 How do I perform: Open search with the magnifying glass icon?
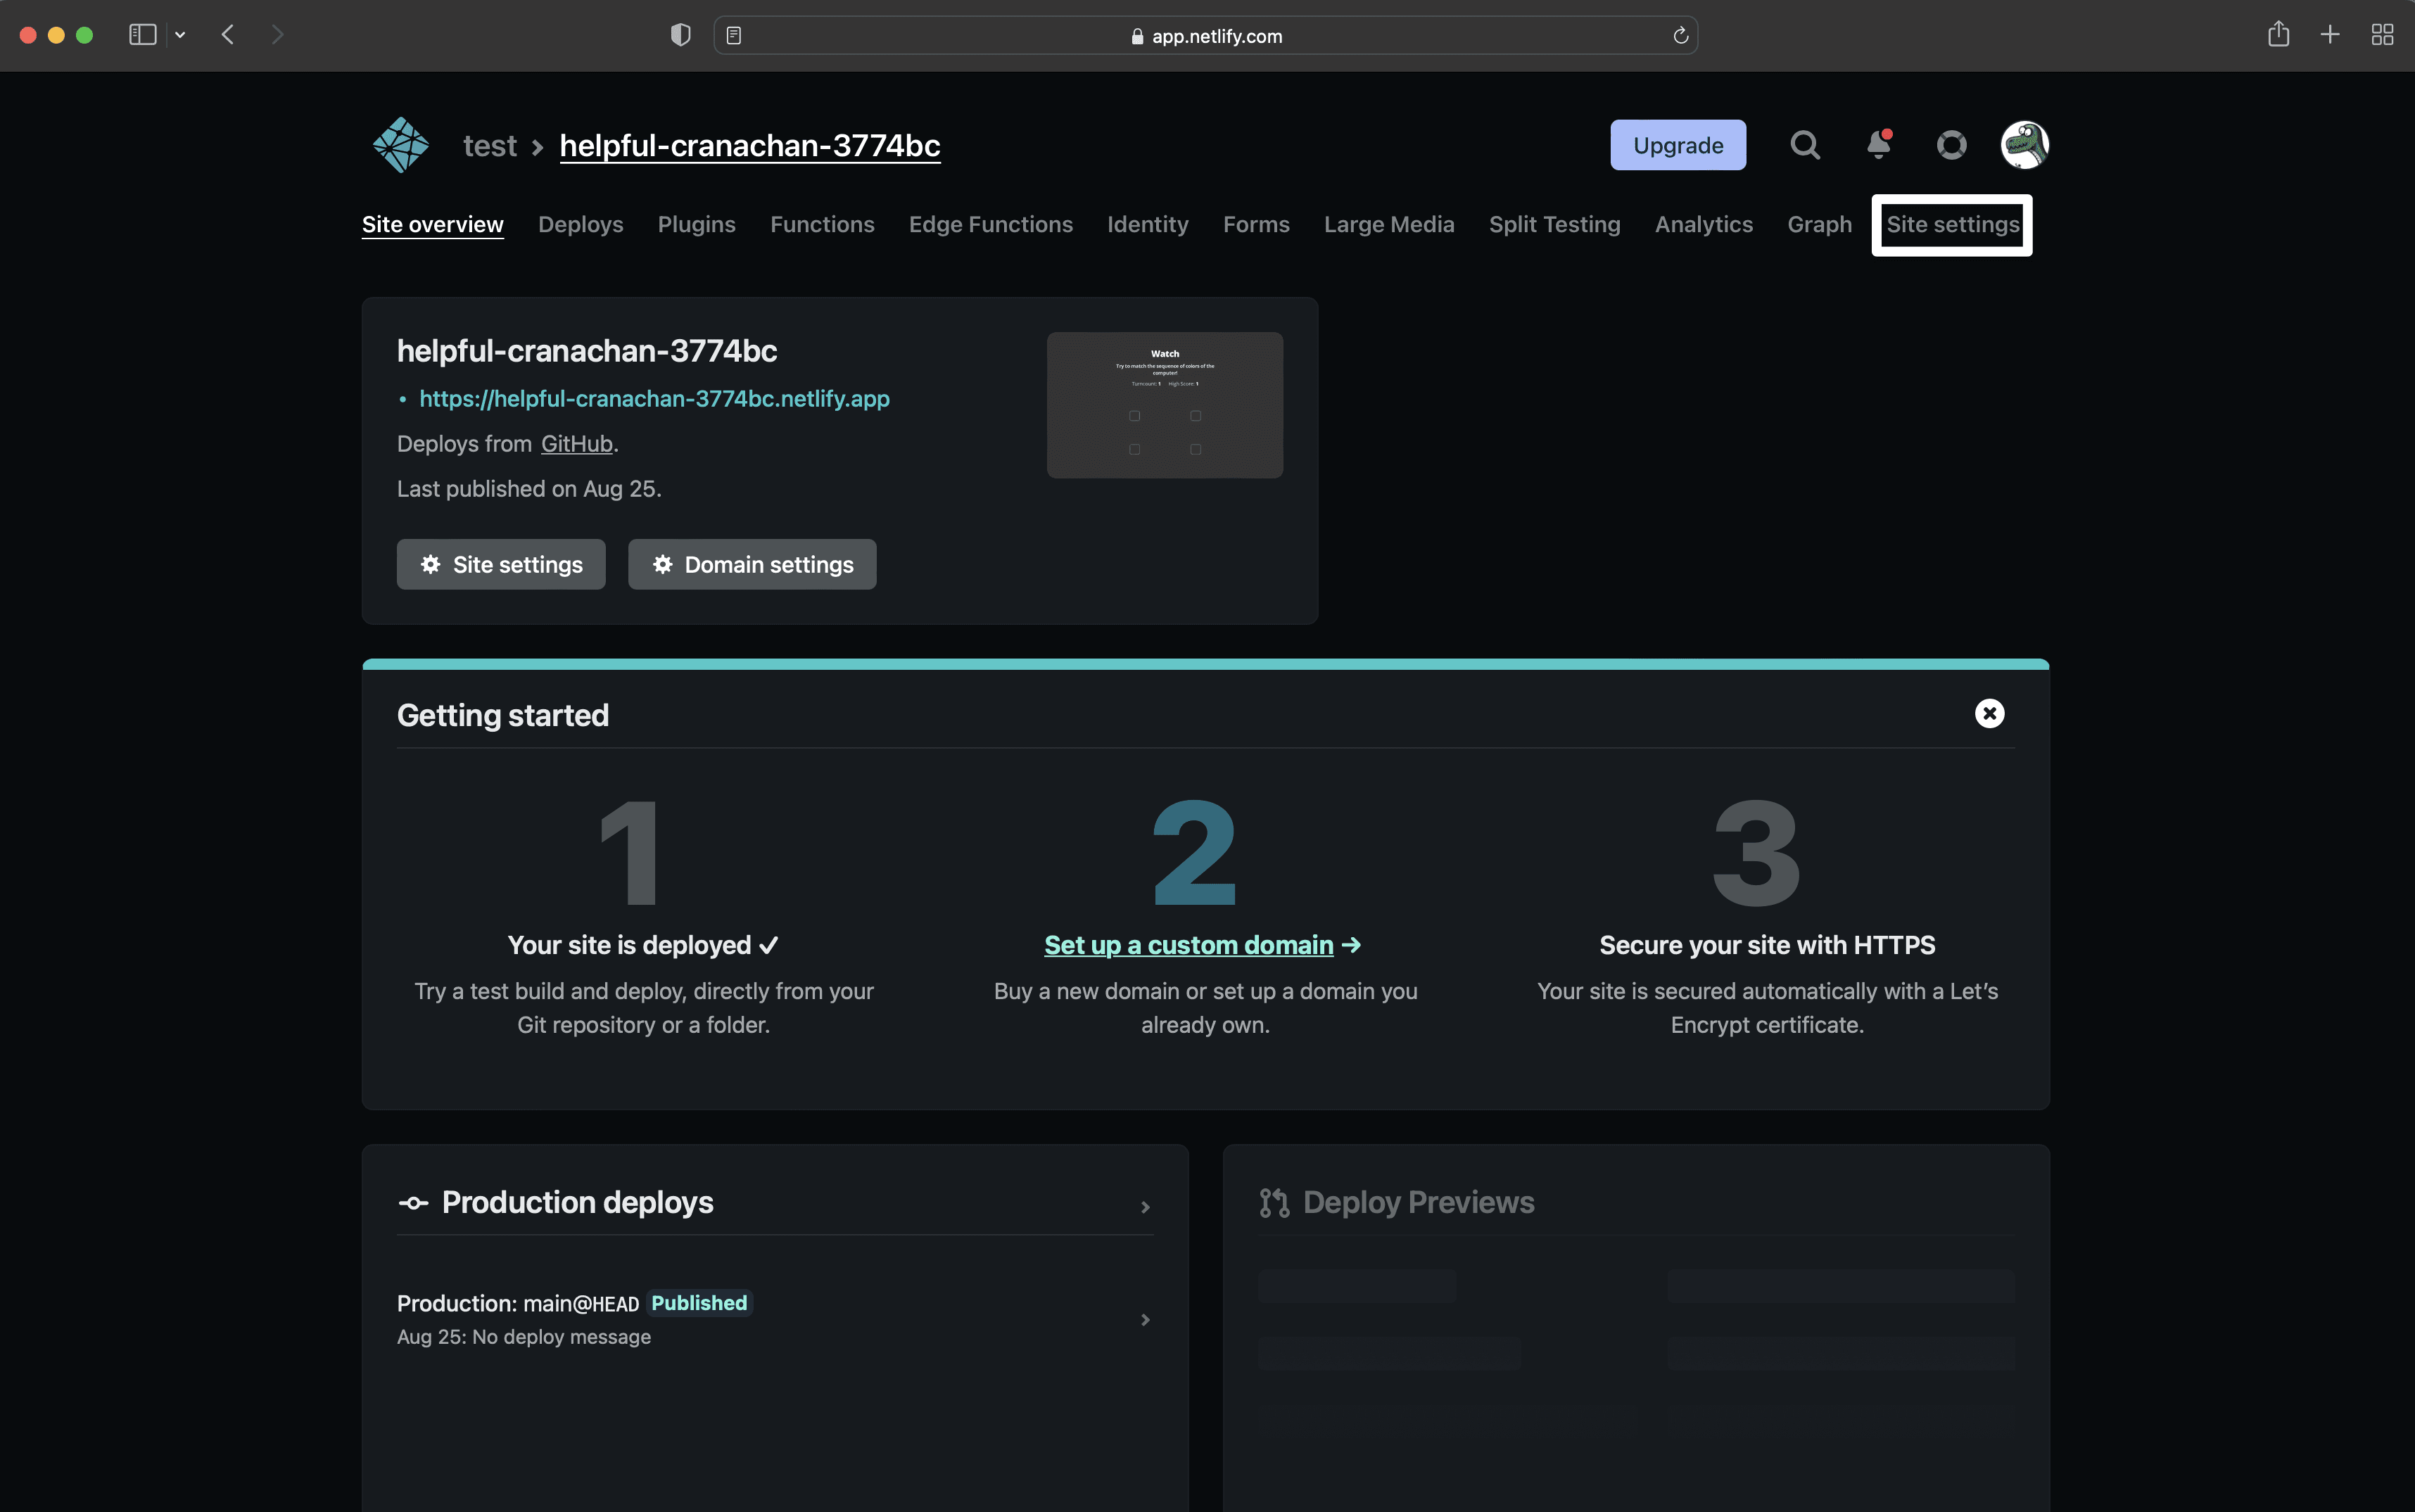pyautogui.click(x=1804, y=145)
